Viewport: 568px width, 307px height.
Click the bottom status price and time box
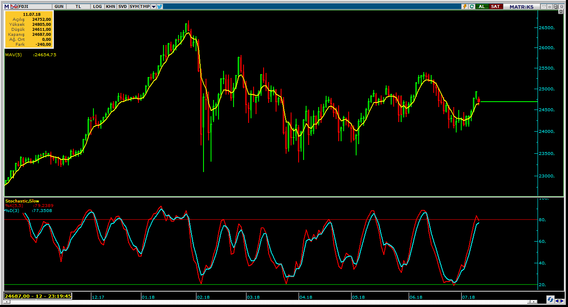point(38,296)
